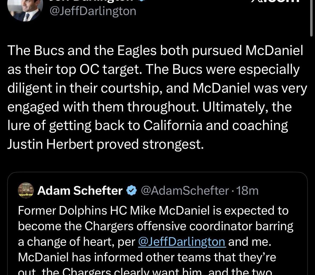
Task: Open the quoted Adam Schefter tweet card
Action: [x=157, y=223]
